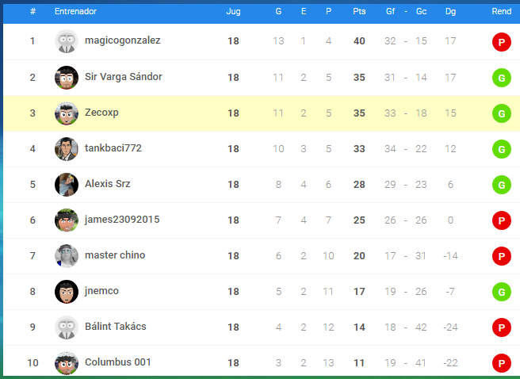
Task: Open Sir Varga Sándor profile link
Action: (x=124, y=77)
